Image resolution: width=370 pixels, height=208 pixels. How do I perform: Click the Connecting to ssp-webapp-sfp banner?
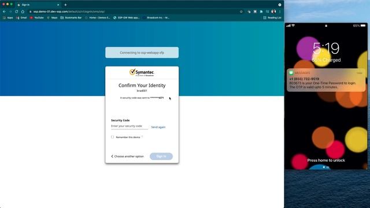[142, 53]
